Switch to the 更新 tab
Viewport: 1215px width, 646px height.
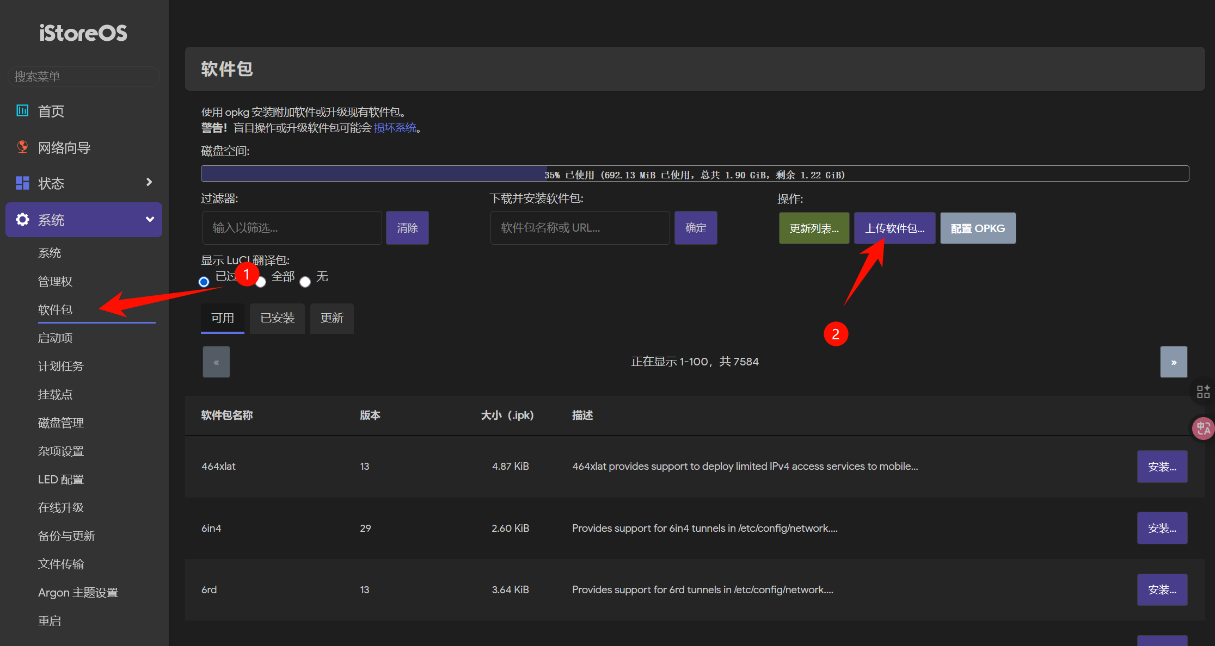332,318
